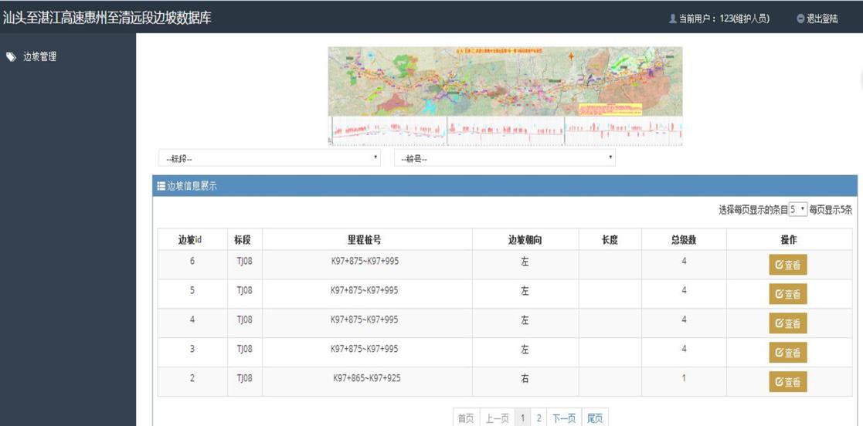This screenshot has height=426, width=863.
Task: Open 查看 for slope id 3
Action: [787, 353]
